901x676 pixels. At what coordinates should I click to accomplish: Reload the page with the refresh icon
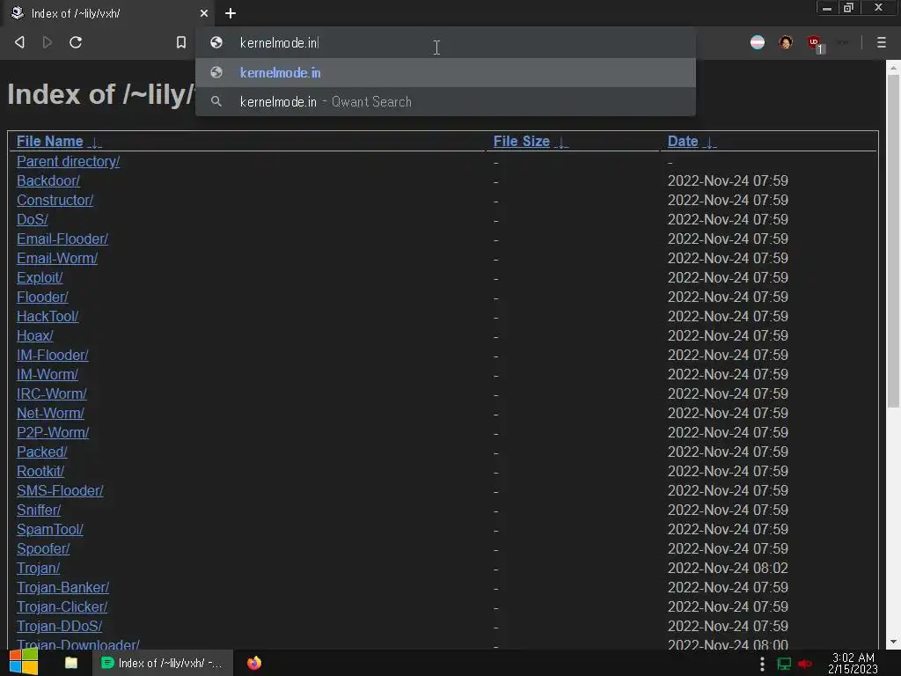click(76, 42)
